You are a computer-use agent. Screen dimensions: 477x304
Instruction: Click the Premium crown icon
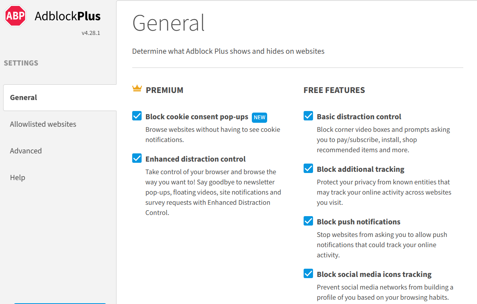click(137, 89)
